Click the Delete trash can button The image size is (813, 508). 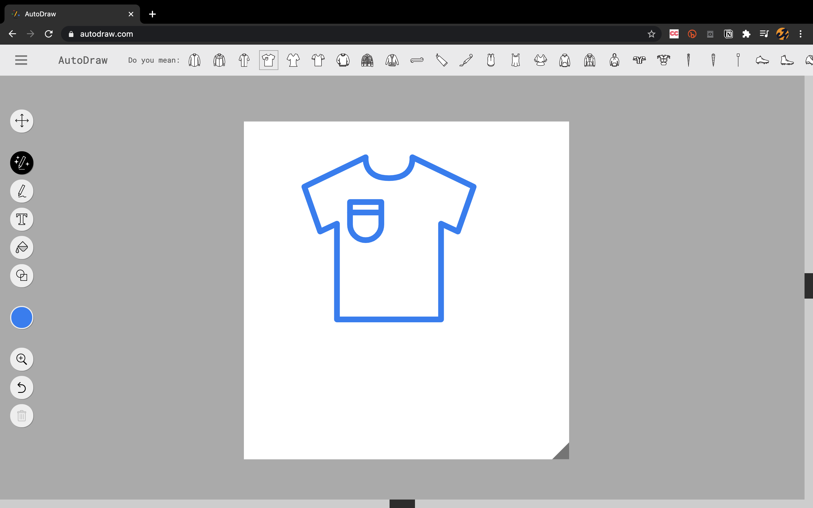22,416
